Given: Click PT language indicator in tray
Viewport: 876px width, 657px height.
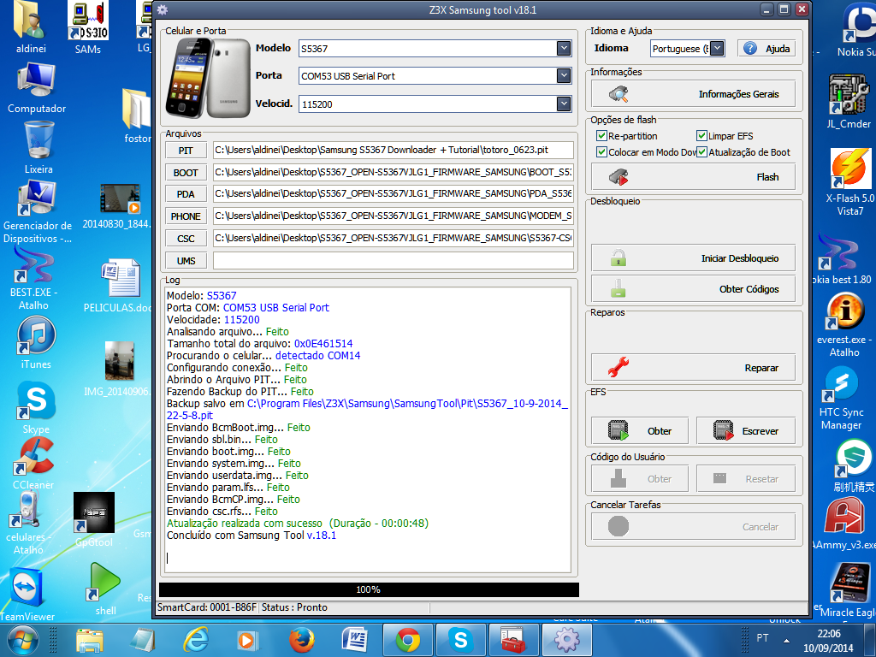Looking at the screenshot, I should (762, 637).
